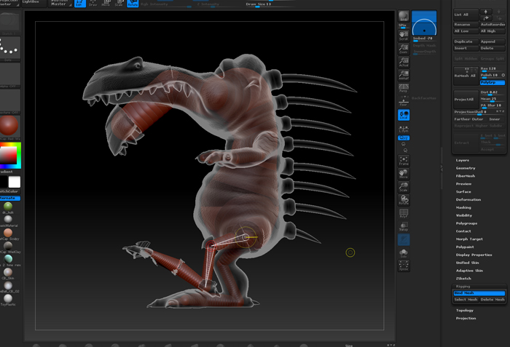Expand the Geometry section
Screen dimensions: 510x347
tap(466, 168)
